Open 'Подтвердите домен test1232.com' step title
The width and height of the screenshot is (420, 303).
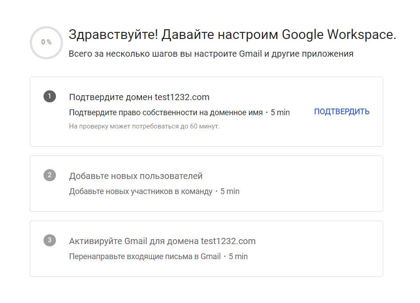[x=139, y=97]
